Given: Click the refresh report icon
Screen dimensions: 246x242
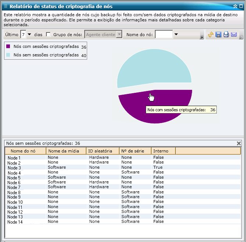Looking at the screenshot, I should click(210, 35).
